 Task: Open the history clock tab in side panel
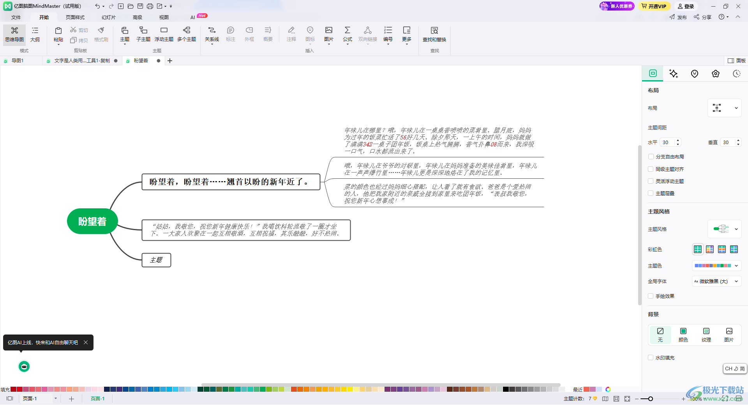tap(737, 74)
